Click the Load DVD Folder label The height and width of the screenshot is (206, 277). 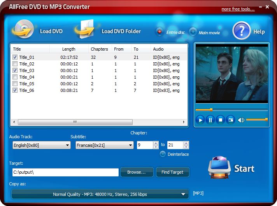pos(121,31)
